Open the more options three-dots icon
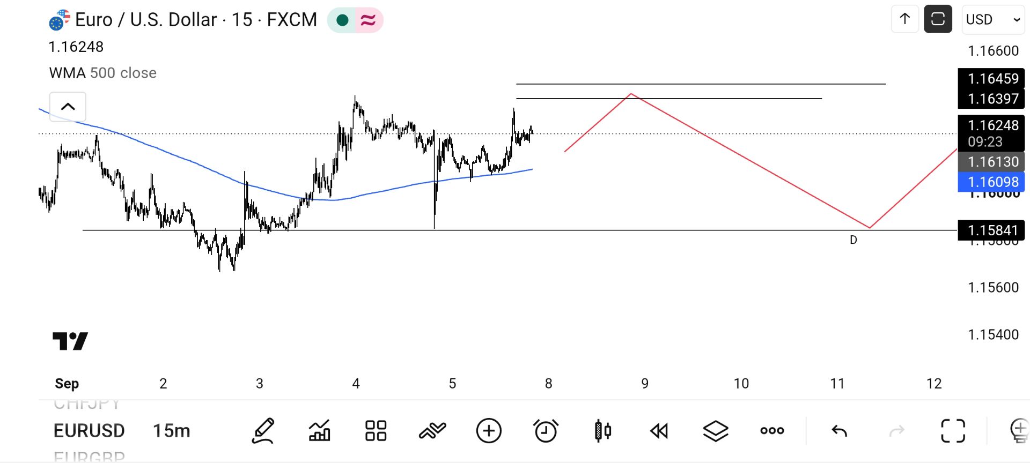 point(772,431)
